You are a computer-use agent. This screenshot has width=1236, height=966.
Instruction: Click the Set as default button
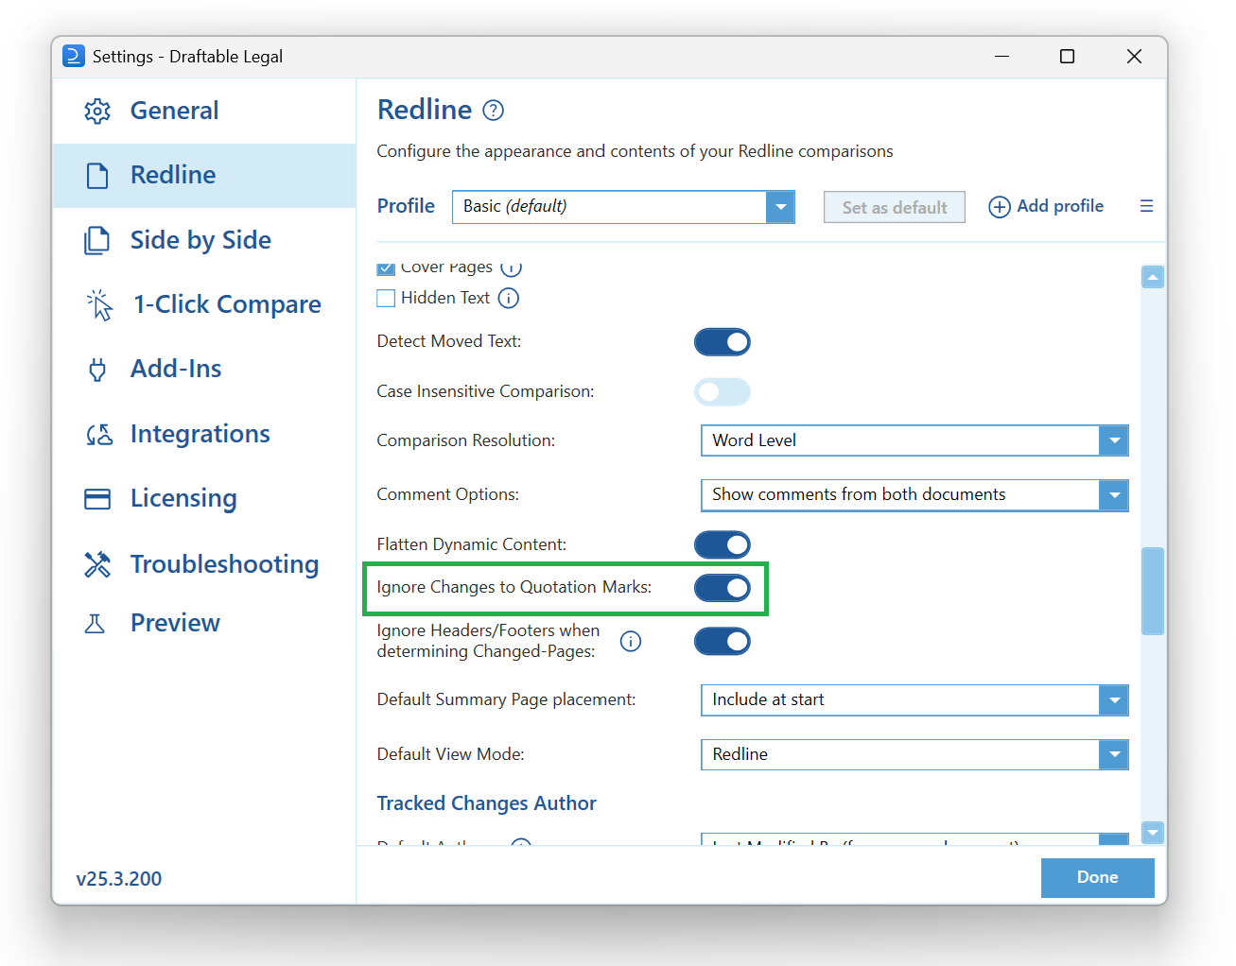point(895,208)
